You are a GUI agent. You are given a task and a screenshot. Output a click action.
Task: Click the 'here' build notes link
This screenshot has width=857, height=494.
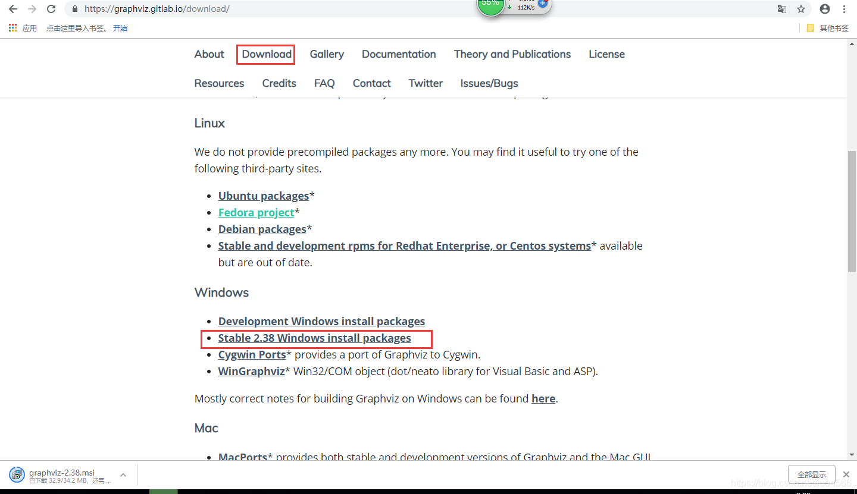click(543, 398)
